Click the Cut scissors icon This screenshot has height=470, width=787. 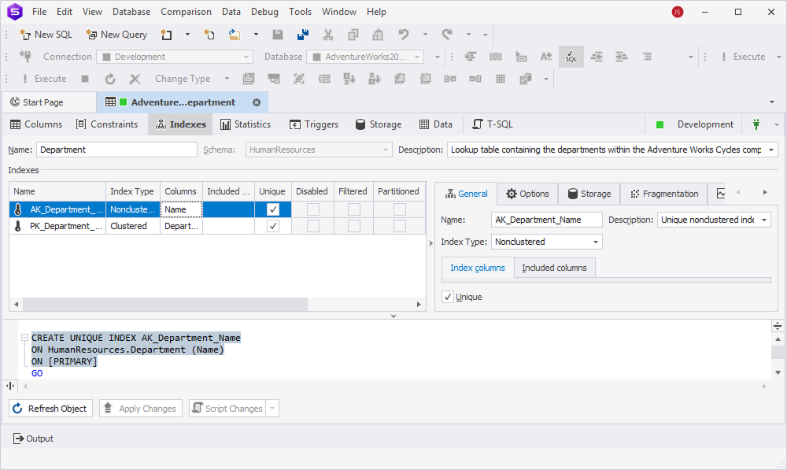click(x=327, y=35)
